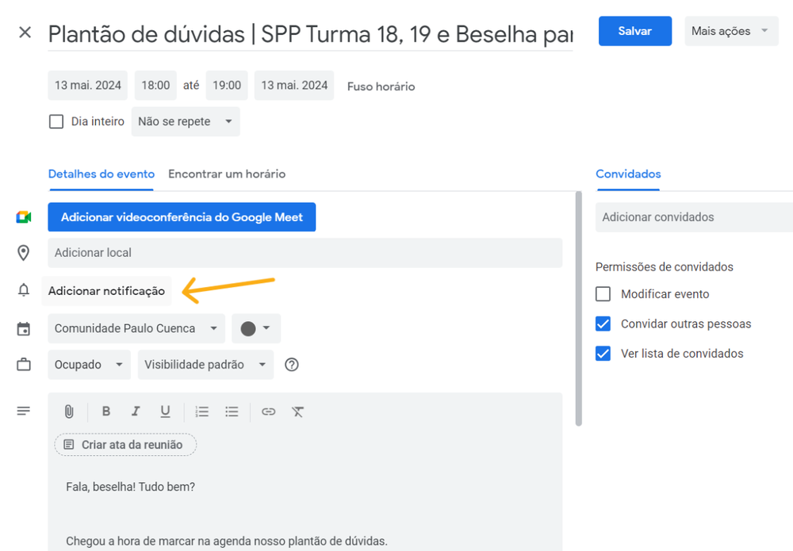The height and width of the screenshot is (551, 793).
Task: Disable the Convidar outras pessoas permission
Action: (x=603, y=323)
